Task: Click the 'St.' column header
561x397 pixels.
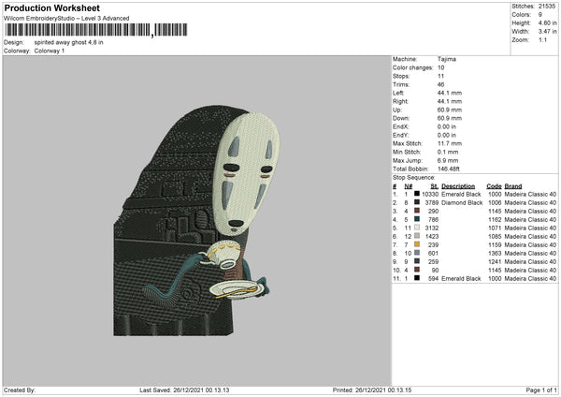Action: (x=435, y=186)
